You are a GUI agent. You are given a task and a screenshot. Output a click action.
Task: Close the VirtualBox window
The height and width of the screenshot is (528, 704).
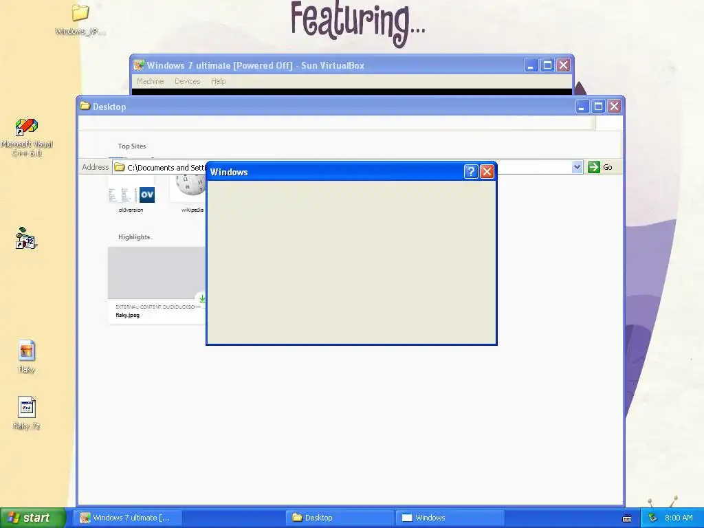[x=564, y=65]
